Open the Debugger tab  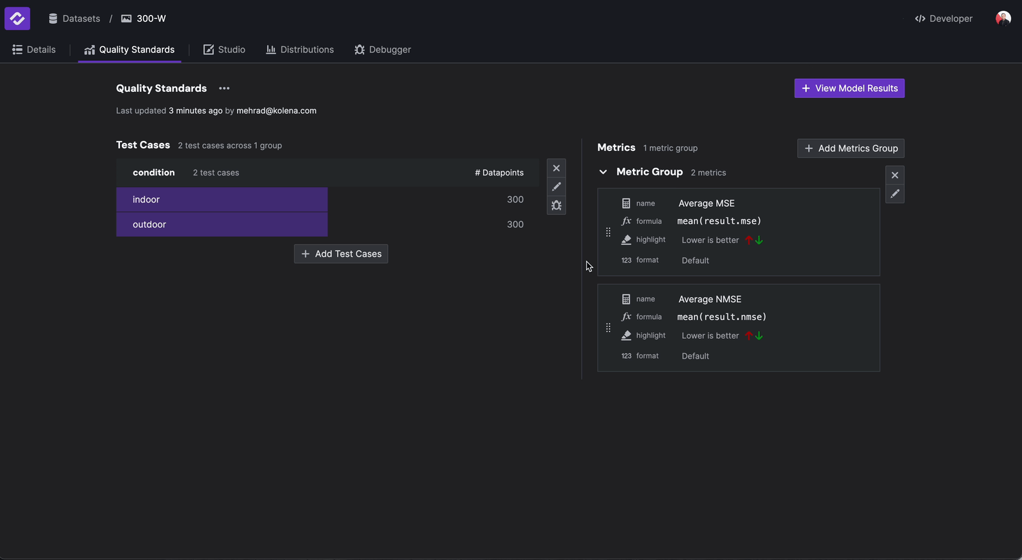(382, 50)
